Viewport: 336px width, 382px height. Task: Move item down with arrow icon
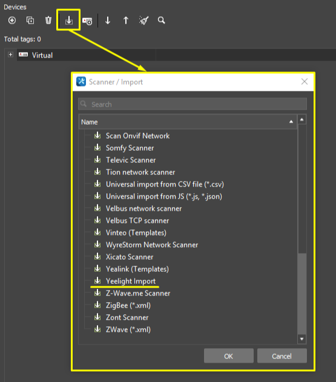[x=108, y=20]
